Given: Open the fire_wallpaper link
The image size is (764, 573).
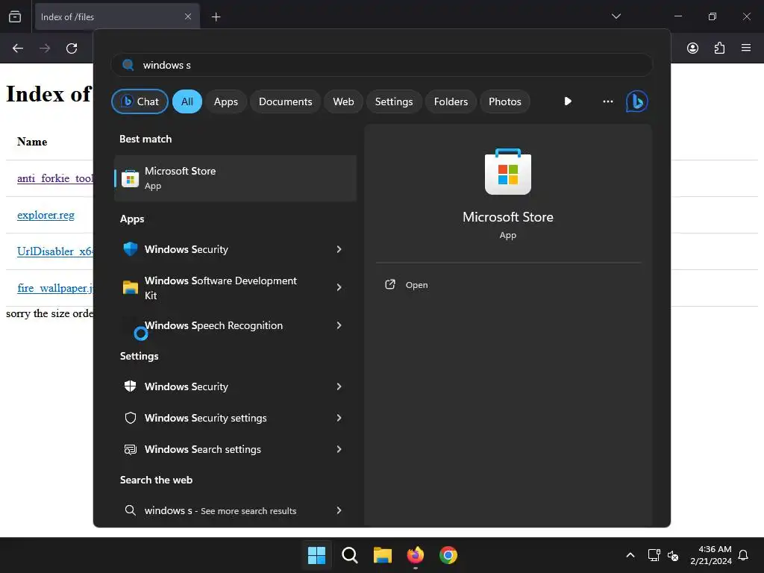Looking at the screenshot, I should (x=55, y=288).
